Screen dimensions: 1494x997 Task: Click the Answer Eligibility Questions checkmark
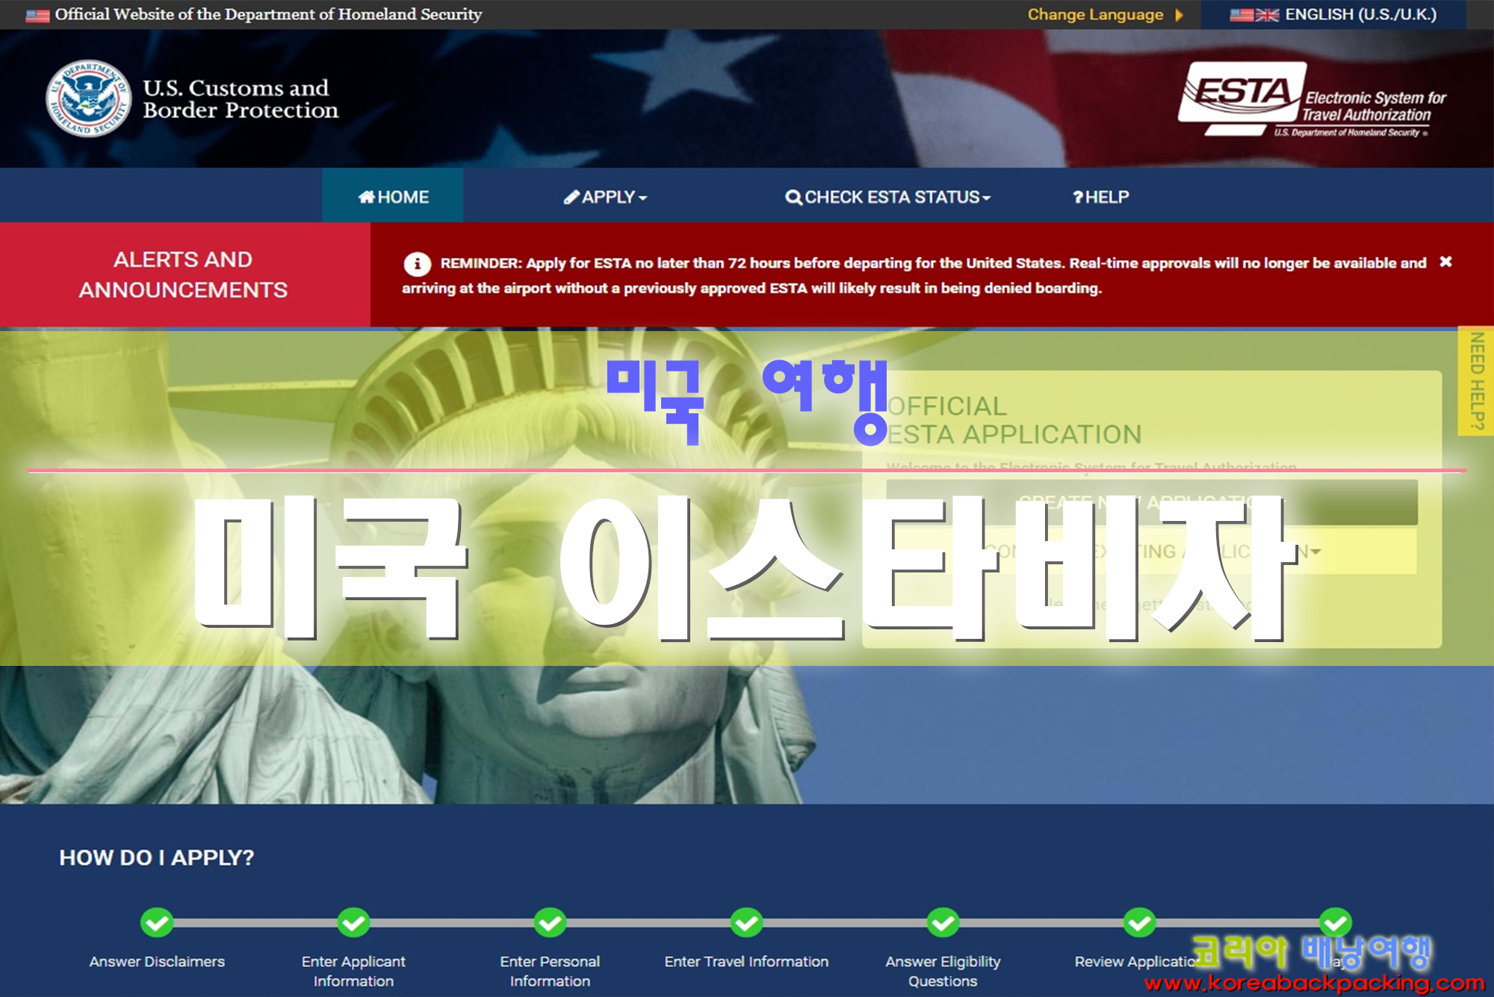tap(943, 922)
